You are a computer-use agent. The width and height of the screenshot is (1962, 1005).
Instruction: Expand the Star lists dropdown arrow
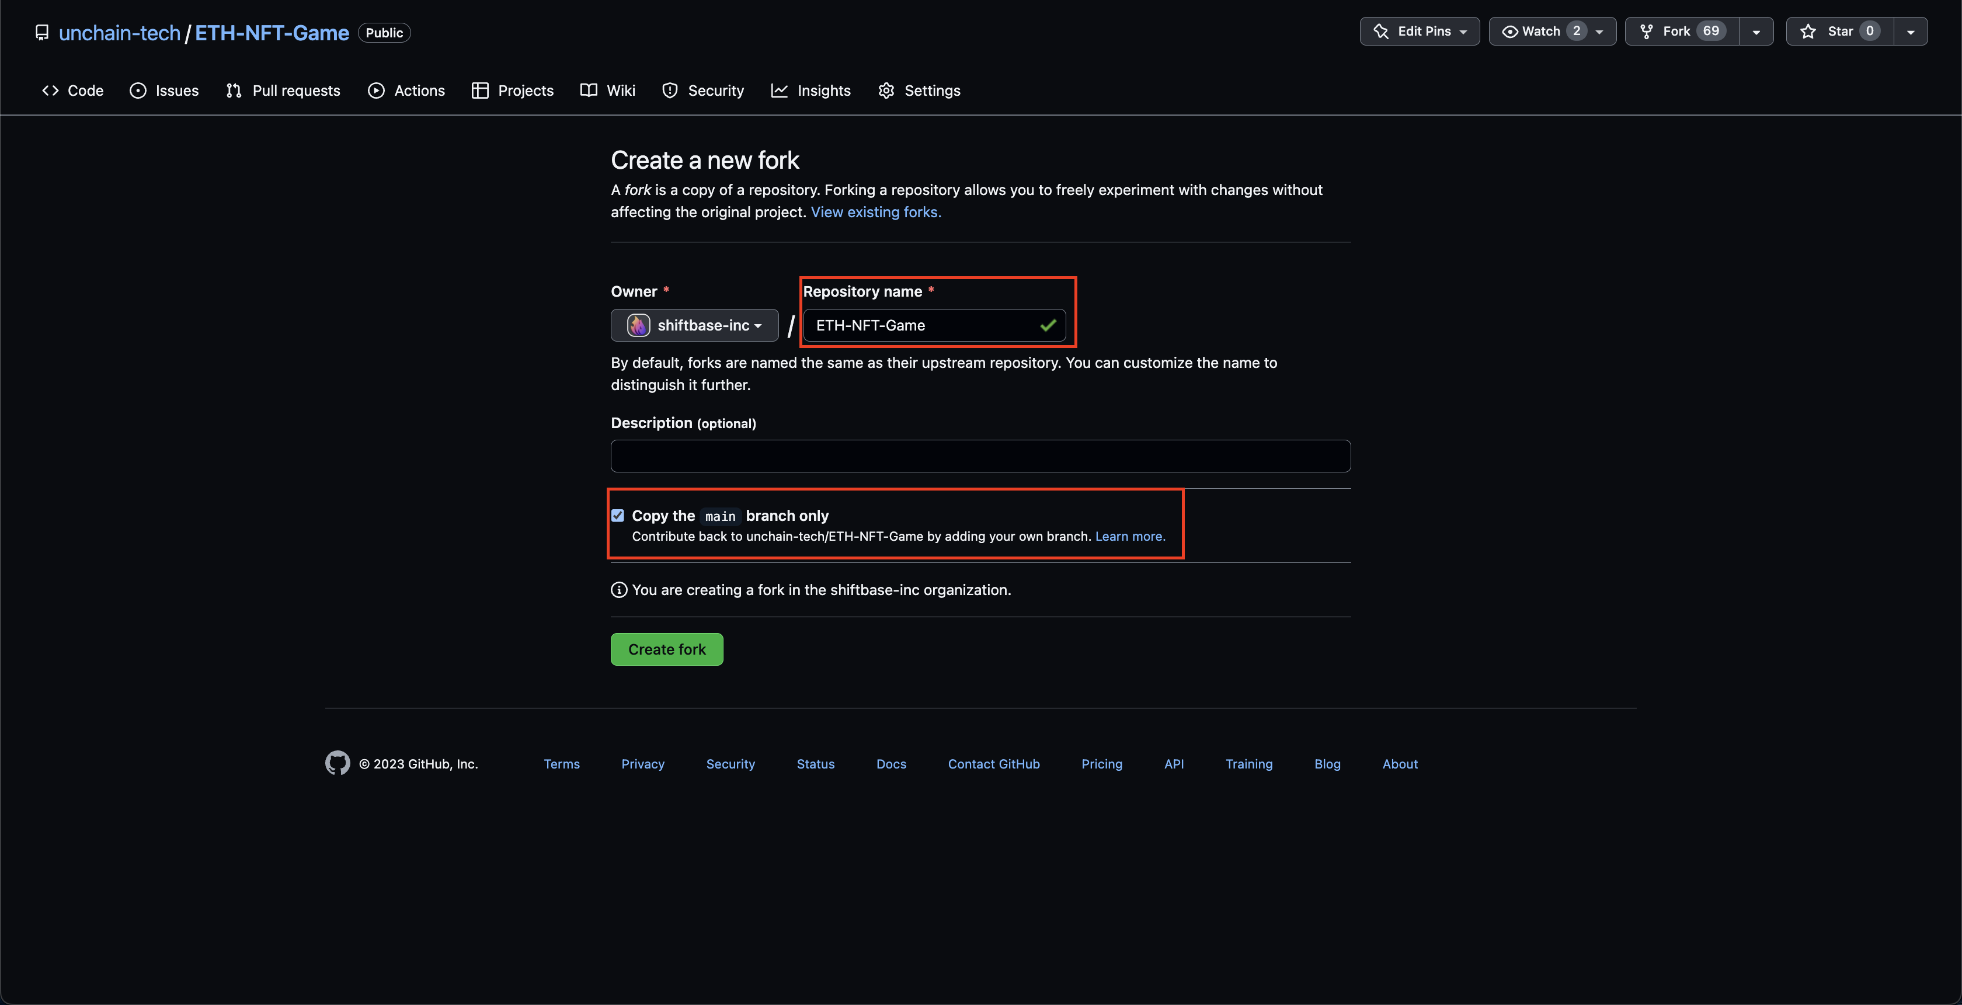click(x=1910, y=31)
